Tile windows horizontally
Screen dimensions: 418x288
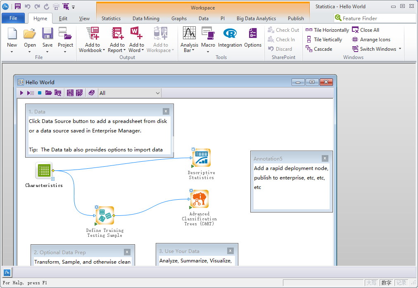pyautogui.click(x=327, y=30)
